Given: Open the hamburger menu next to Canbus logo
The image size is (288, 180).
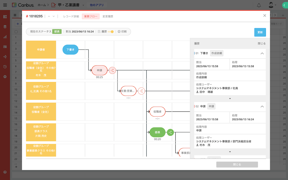Looking at the screenshot, I should click(5, 5).
